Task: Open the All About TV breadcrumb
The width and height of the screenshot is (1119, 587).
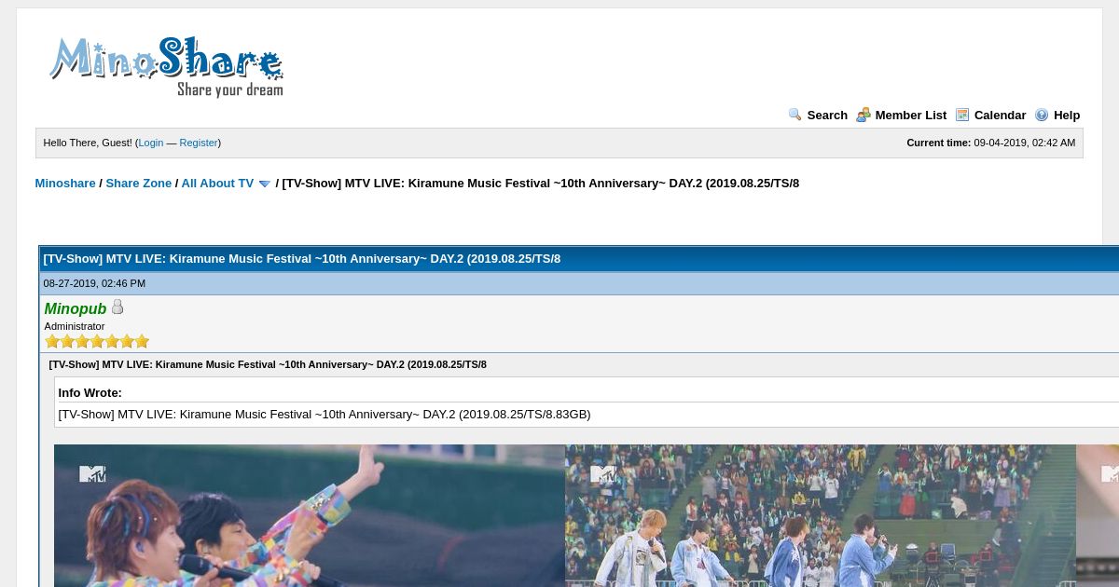Action: pyautogui.click(x=217, y=184)
